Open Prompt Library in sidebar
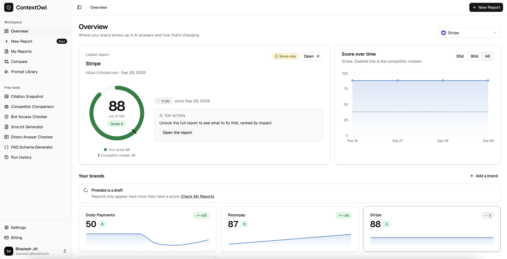This screenshot has width=507, height=259. [36, 71]
